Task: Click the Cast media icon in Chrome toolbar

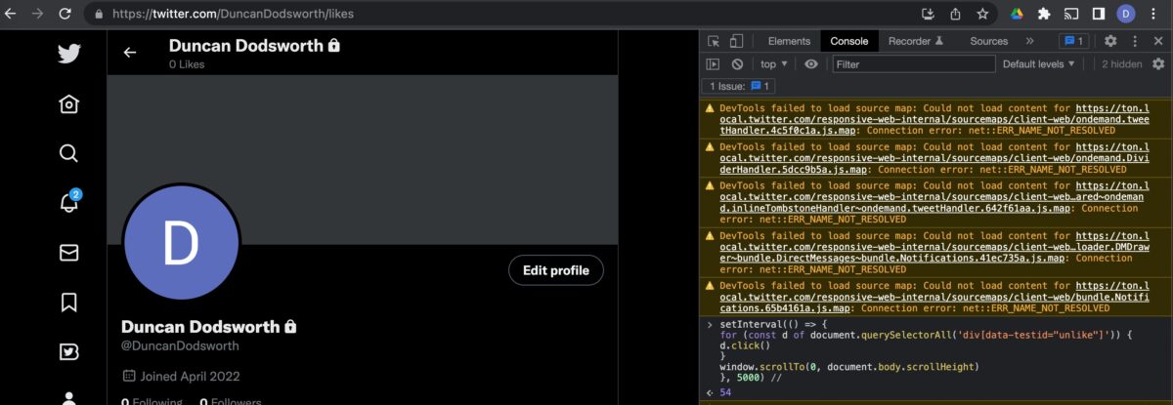Action: [1070, 15]
